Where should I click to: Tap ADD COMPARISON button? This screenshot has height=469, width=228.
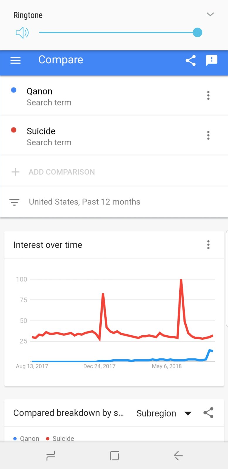(62, 172)
